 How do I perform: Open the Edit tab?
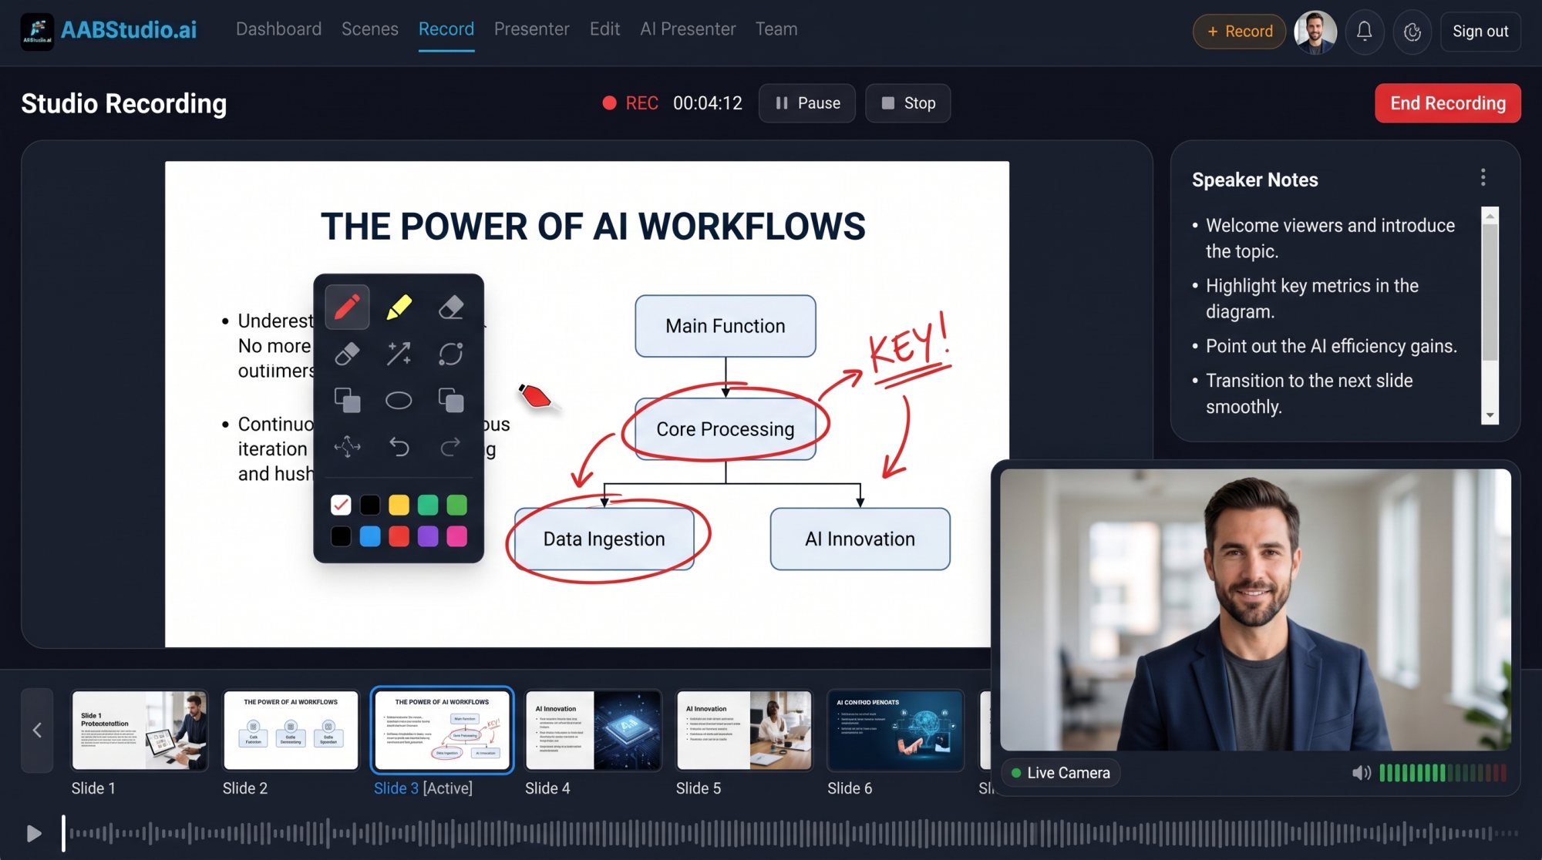click(x=604, y=29)
